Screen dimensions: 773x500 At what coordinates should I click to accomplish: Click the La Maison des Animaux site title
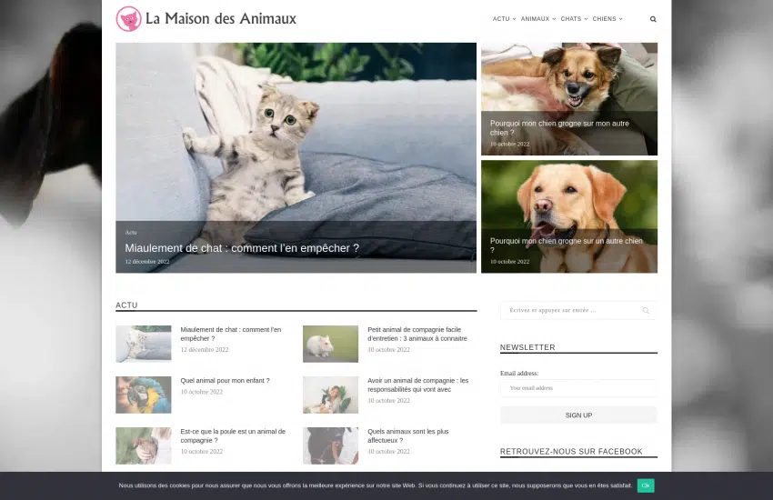(221, 19)
